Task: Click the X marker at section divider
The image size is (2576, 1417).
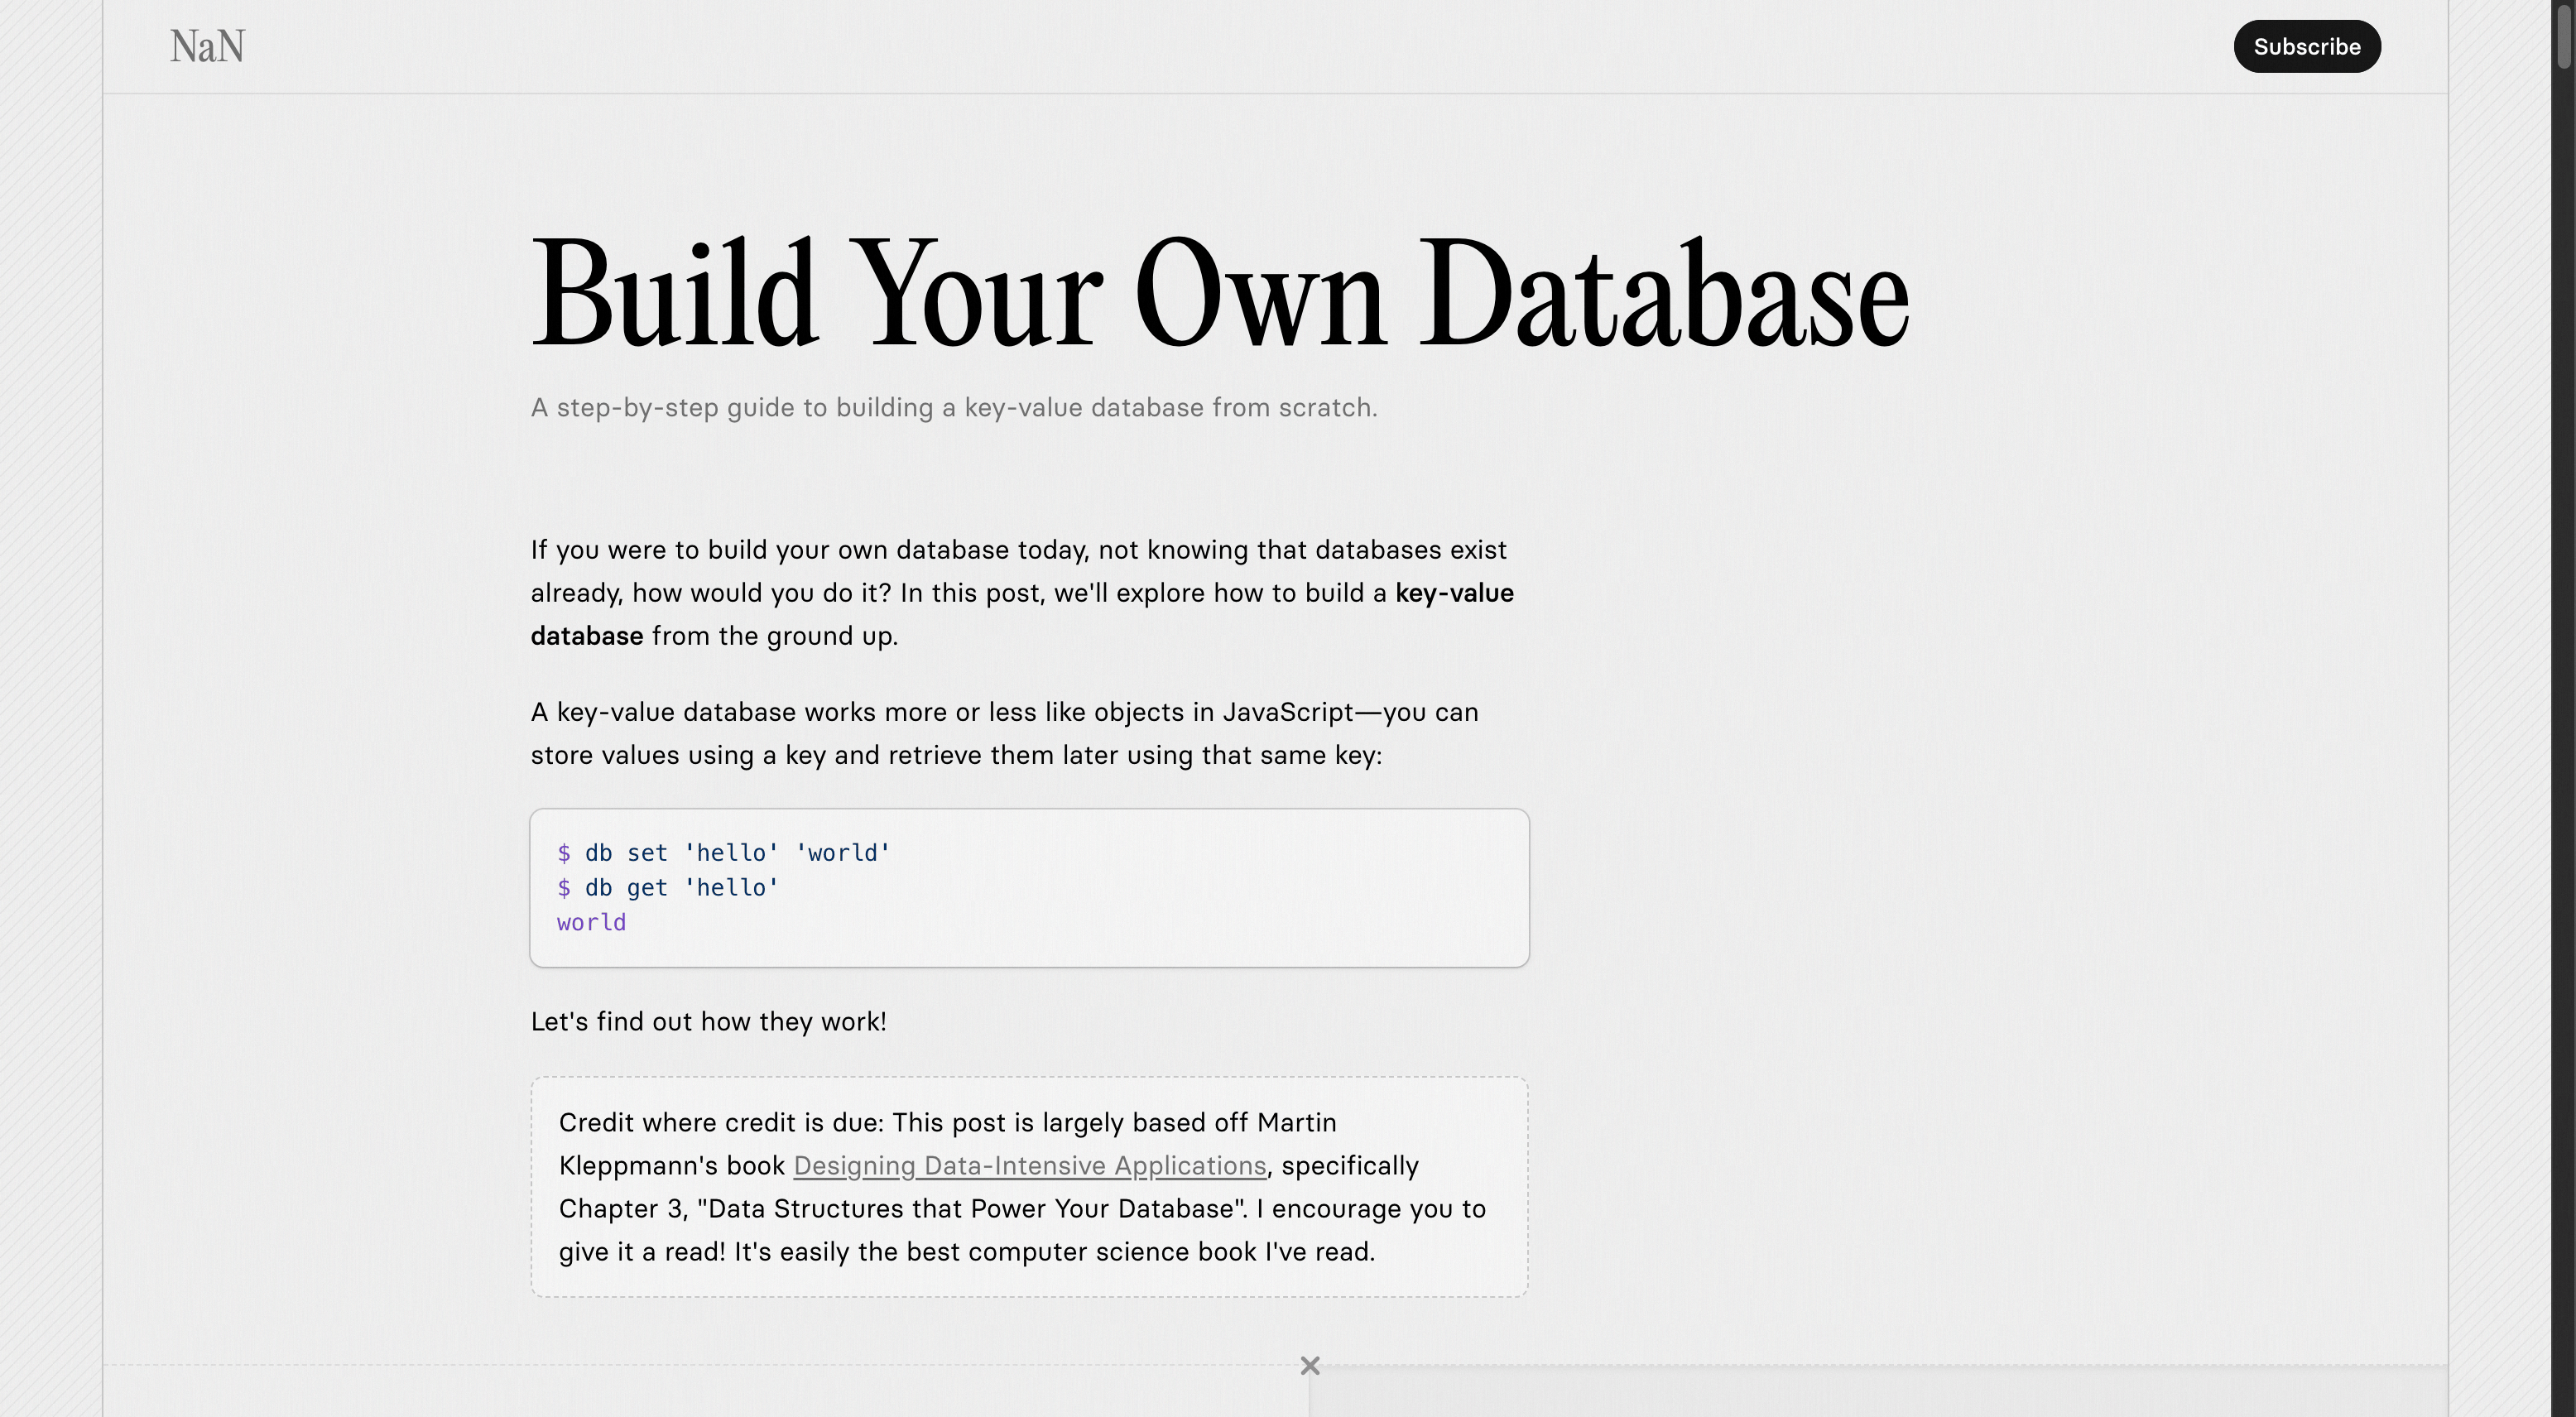Action: (x=1310, y=1366)
